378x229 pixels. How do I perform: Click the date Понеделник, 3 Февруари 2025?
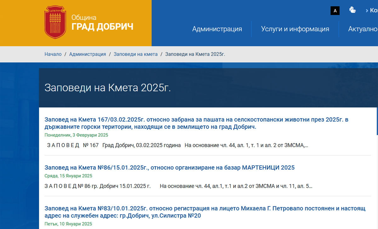pos(76,135)
